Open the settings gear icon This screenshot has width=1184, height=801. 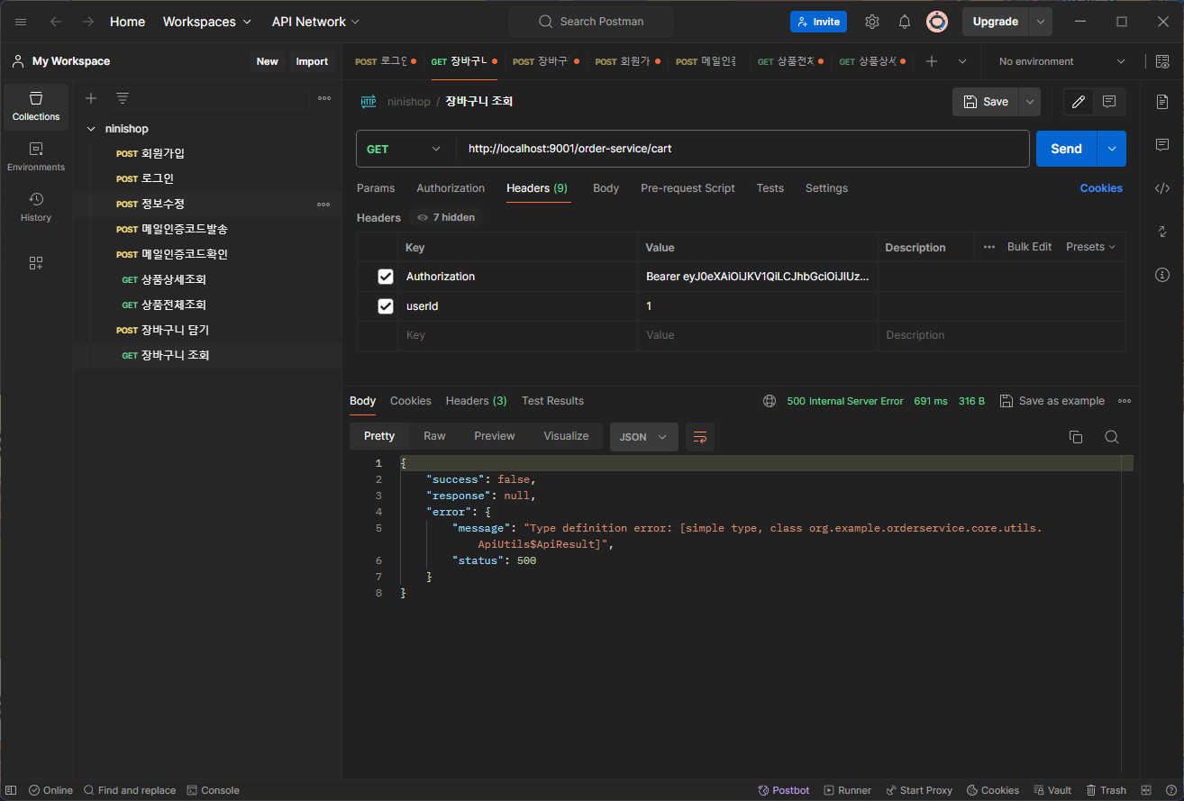pyautogui.click(x=872, y=22)
